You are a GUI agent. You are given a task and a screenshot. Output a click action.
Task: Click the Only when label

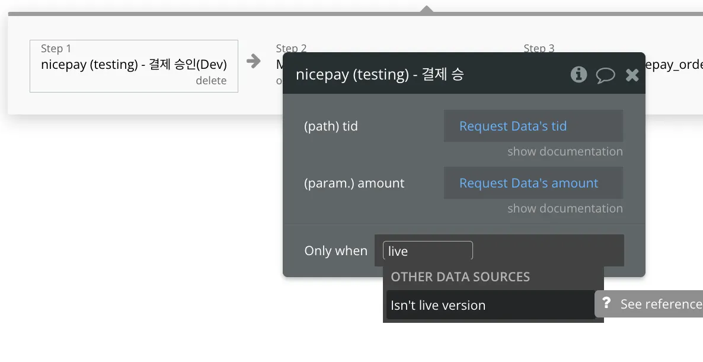(336, 250)
